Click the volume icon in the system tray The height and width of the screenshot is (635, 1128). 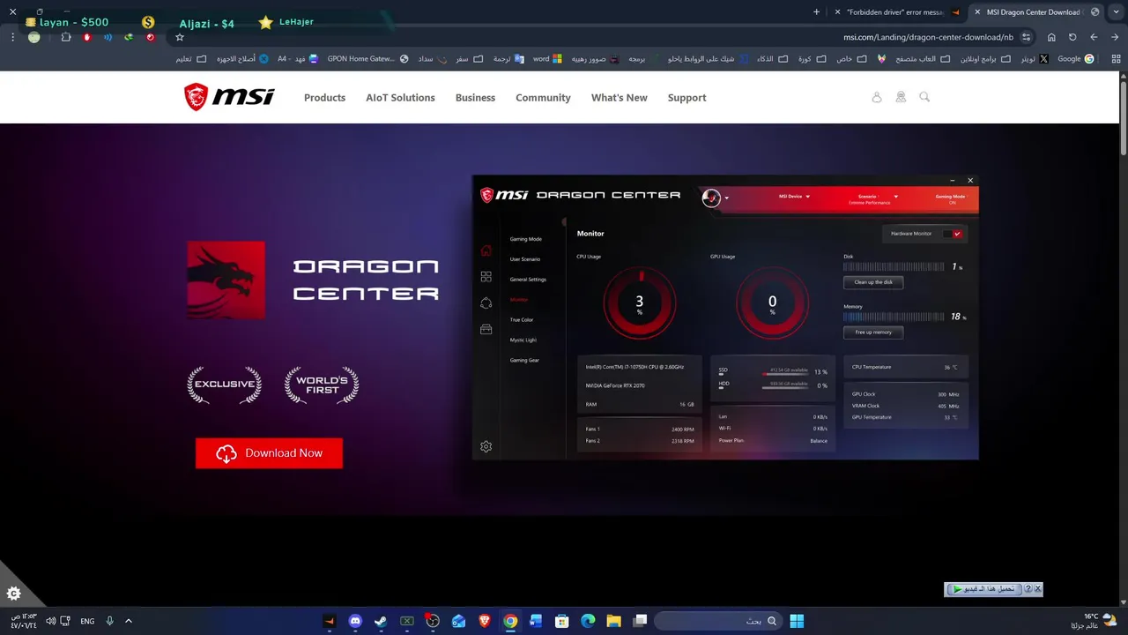pos(51,621)
